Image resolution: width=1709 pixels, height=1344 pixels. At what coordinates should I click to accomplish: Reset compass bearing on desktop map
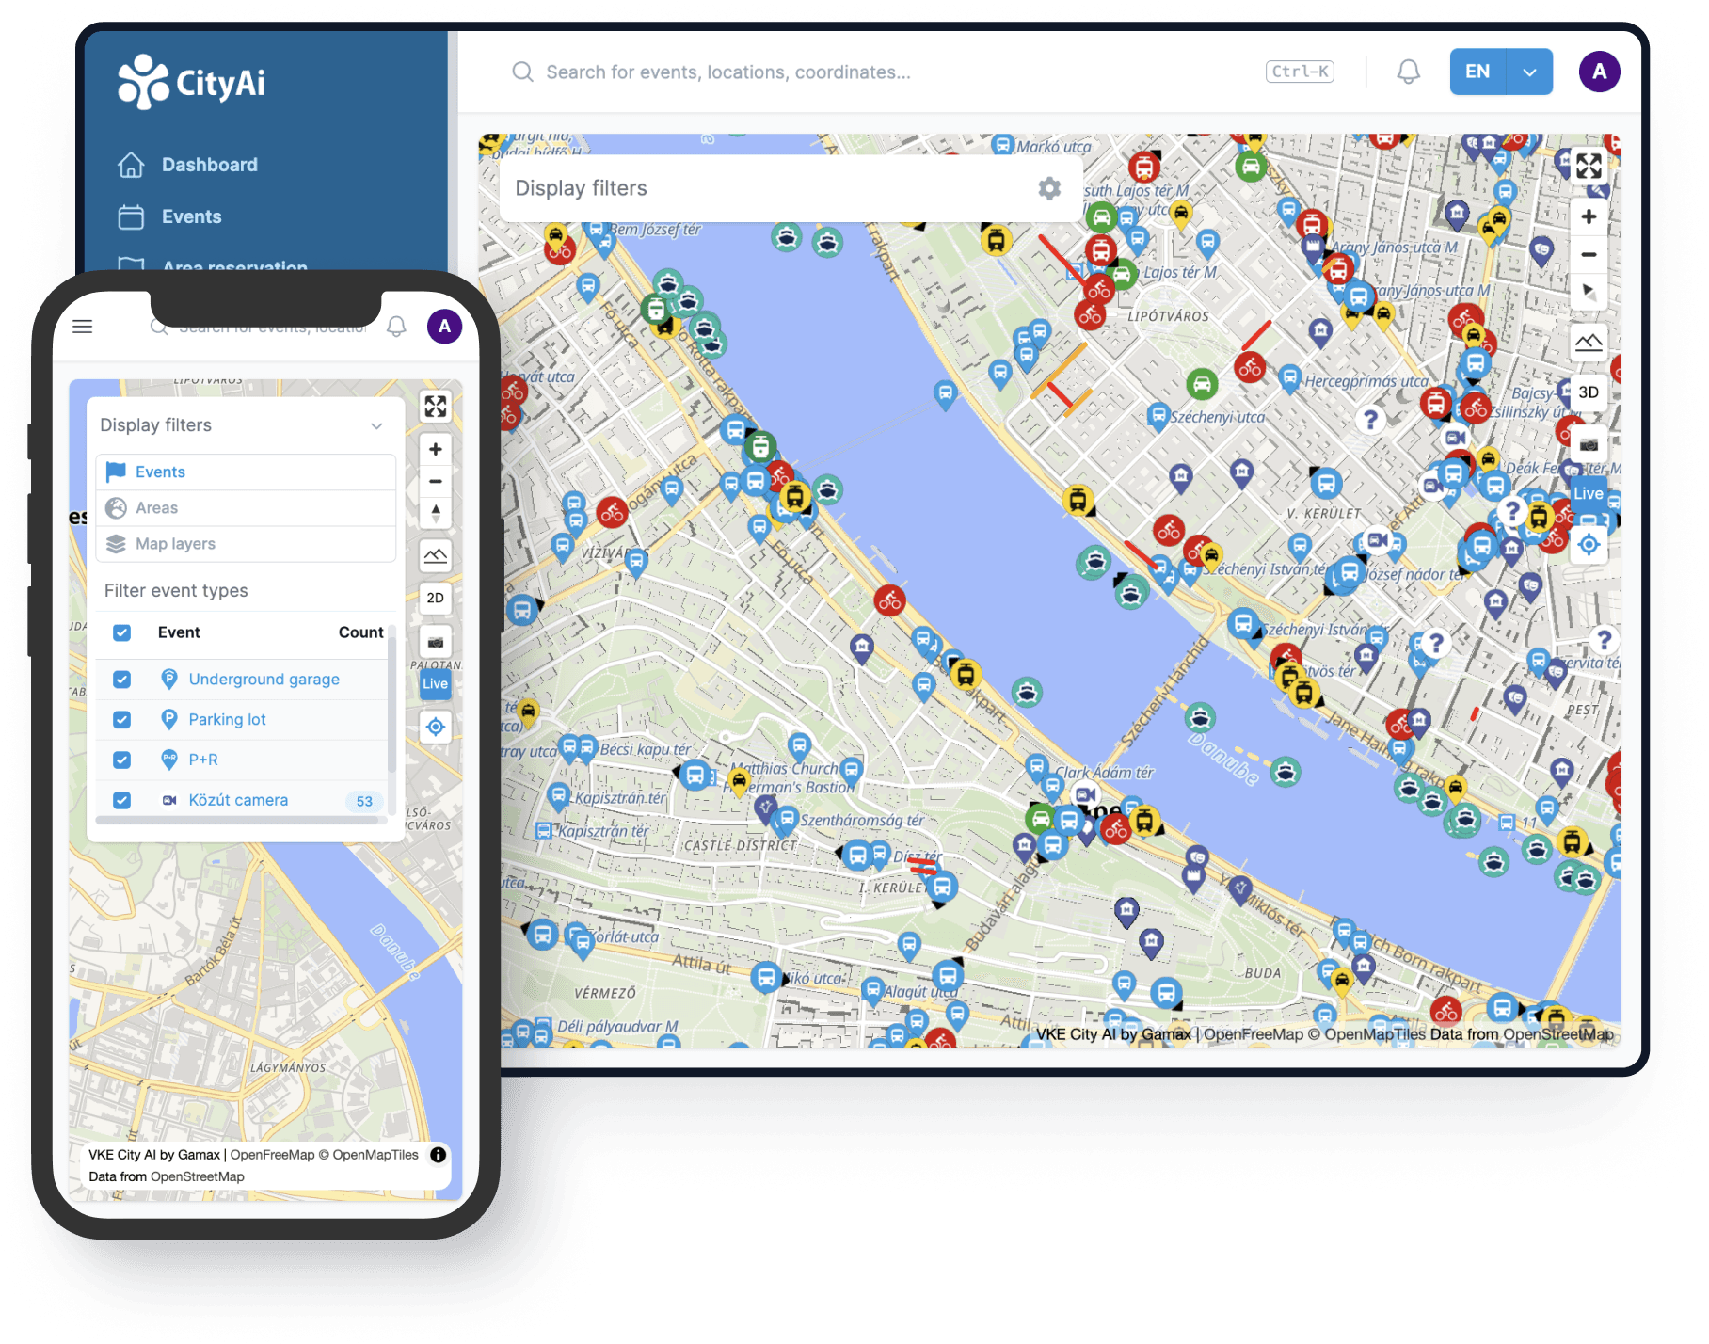pyautogui.click(x=1589, y=292)
